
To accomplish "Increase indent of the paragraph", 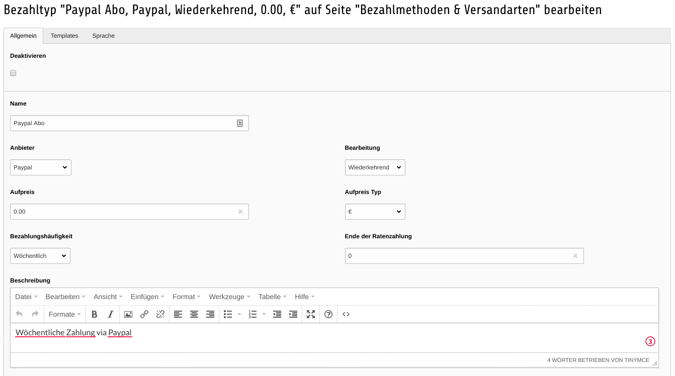I will (x=293, y=314).
